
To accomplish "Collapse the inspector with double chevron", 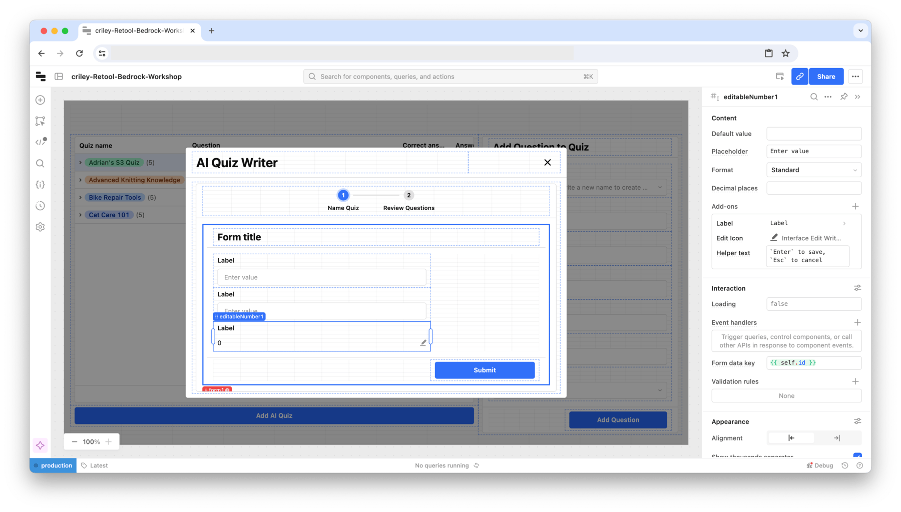I will (858, 97).
